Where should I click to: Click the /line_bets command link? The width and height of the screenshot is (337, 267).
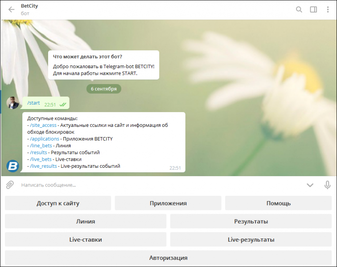(41, 146)
